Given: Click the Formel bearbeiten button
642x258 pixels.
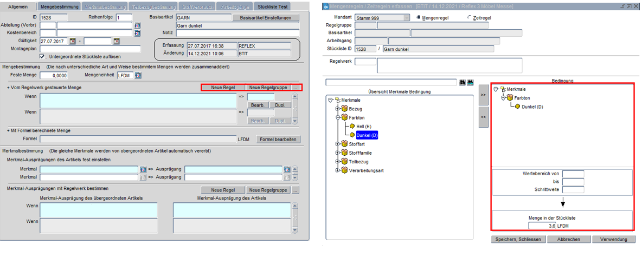Looking at the screenshot, I should point(278,139).
